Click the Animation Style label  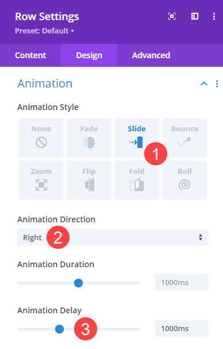(x=48, y=107)
